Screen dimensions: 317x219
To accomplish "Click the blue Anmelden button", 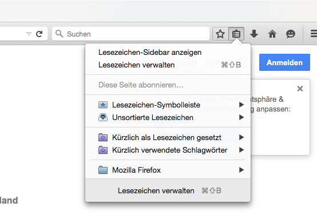I will click(284, 62).
